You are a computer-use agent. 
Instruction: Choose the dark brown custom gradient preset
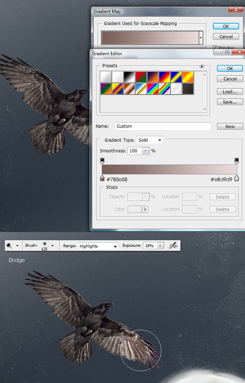[x=188, y=89]
